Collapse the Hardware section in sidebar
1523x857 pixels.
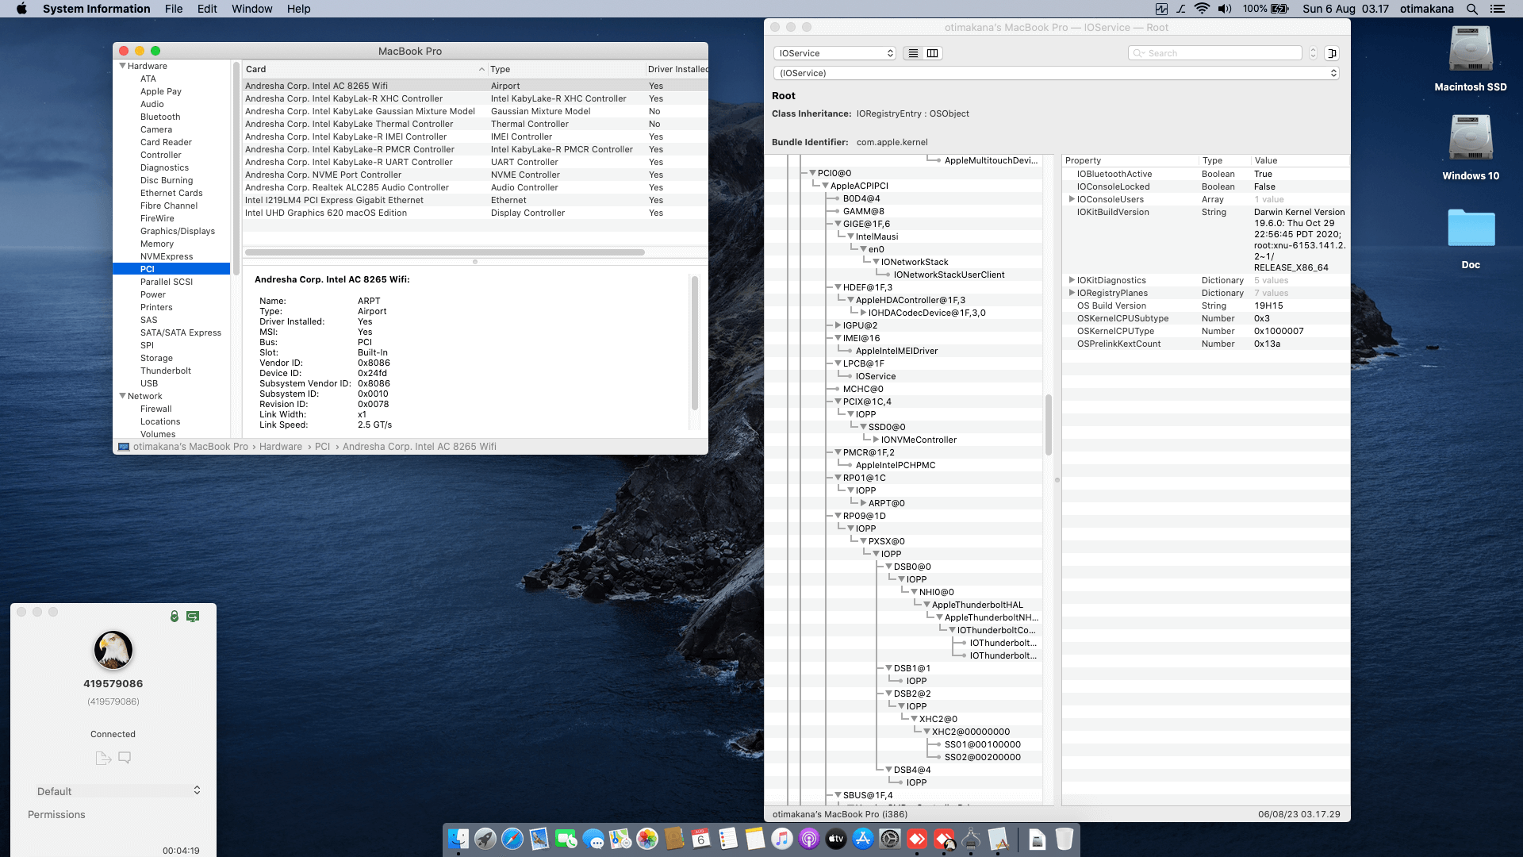[123, 66]
